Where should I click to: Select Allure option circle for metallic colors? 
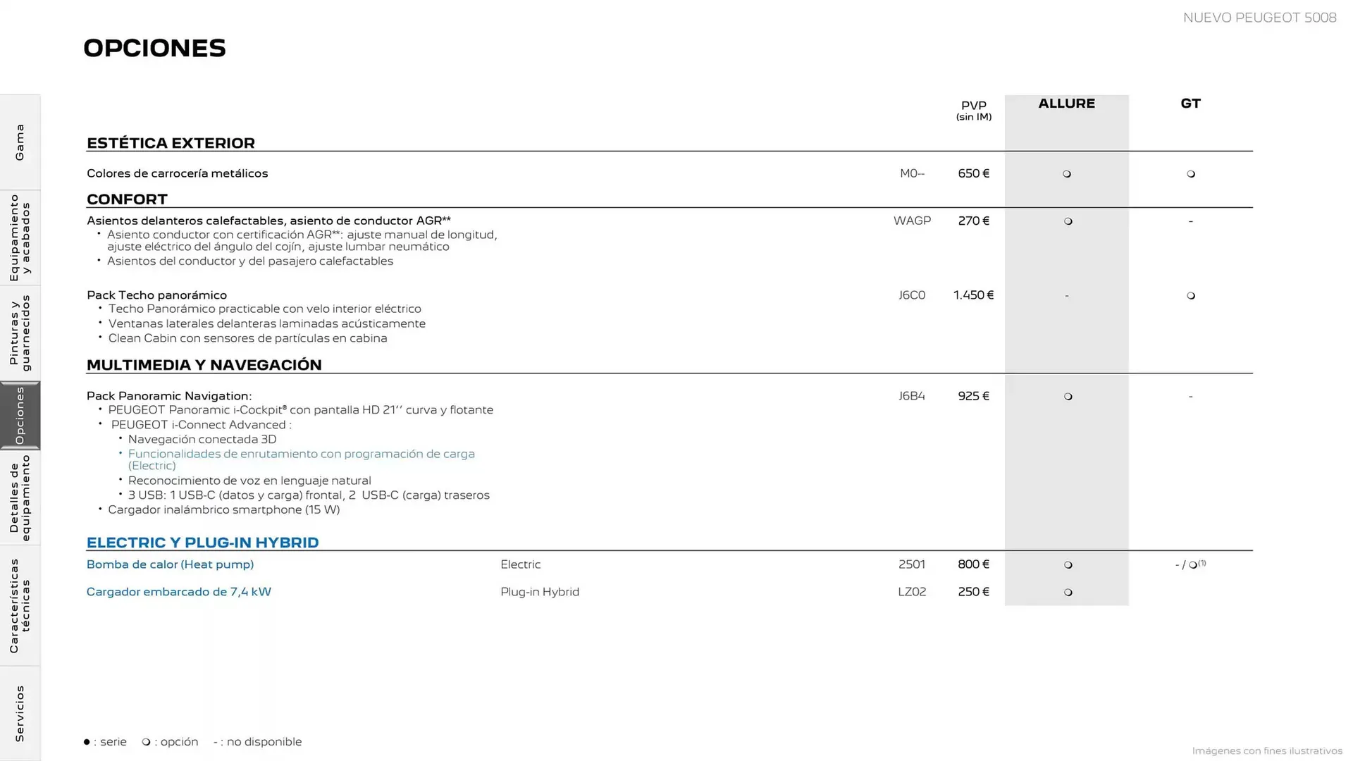(x=1067, y=174)
